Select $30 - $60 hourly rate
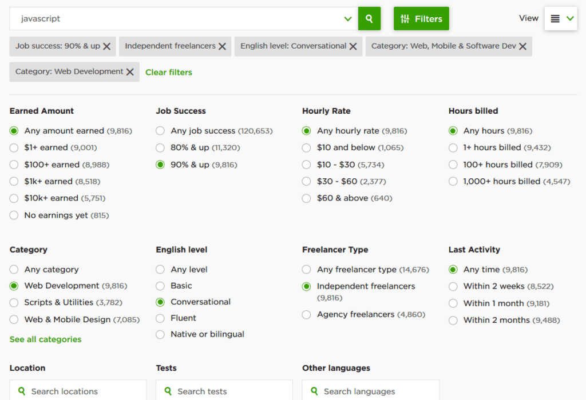 coord(307,181)
